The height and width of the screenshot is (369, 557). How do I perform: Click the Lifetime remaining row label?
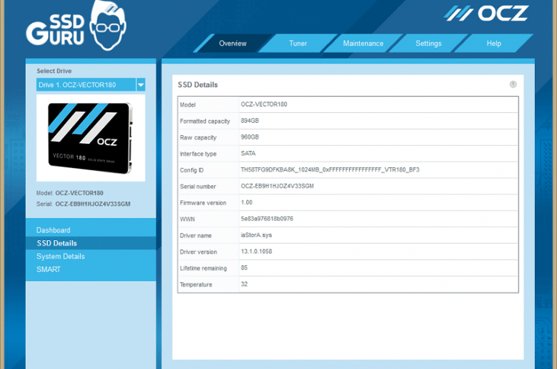point(204,268)
